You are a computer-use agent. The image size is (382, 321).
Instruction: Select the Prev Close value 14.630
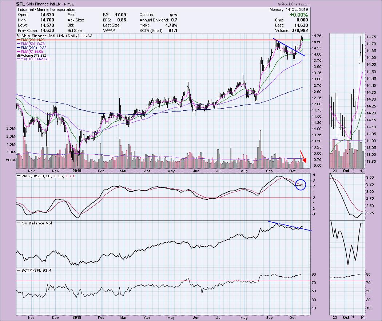tap(47, 31)
